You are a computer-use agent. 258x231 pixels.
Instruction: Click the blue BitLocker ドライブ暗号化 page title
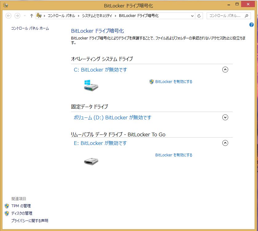pyautogui.click(x=97, y=31)
